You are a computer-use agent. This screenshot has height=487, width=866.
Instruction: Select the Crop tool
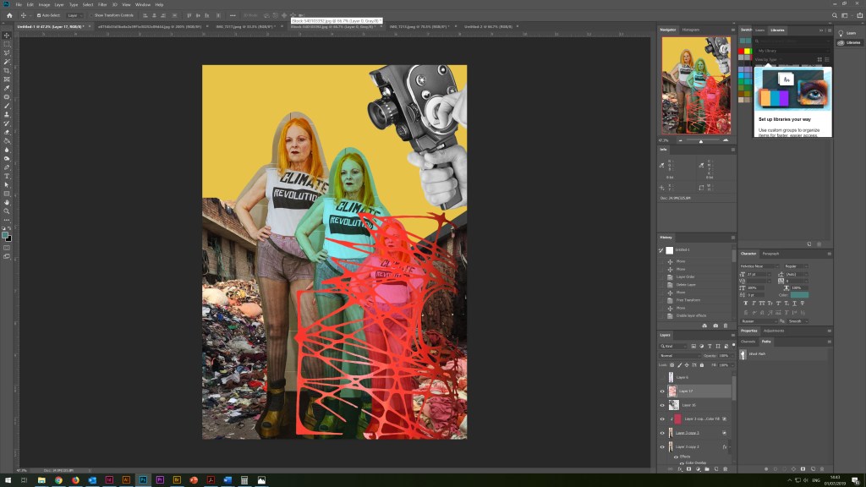(7, 70)
